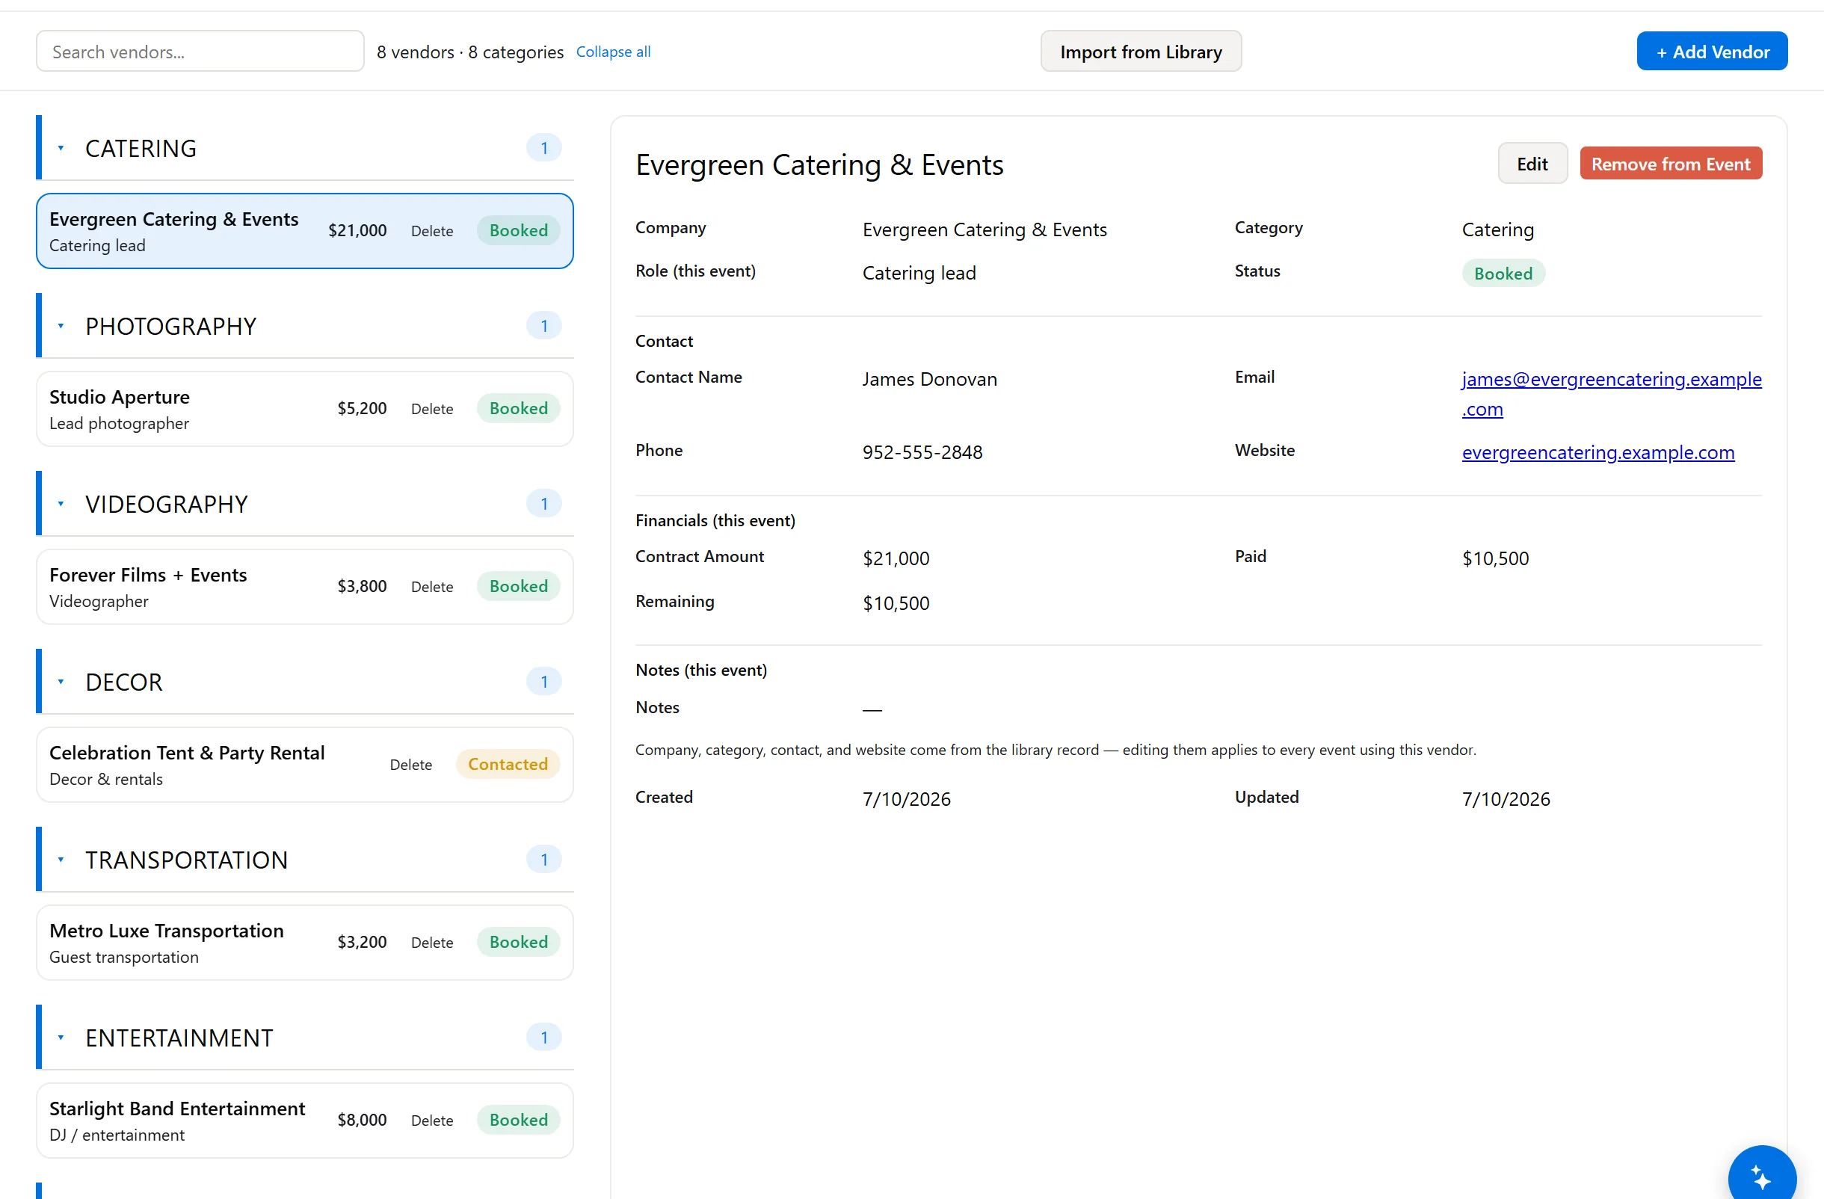Click the Collapse all link
The width and height of the screenshot is (1824, 1199).
[613, 52]
